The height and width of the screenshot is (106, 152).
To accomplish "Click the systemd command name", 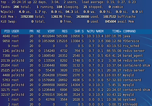I will pyautogui.click(x=129, y=100).
